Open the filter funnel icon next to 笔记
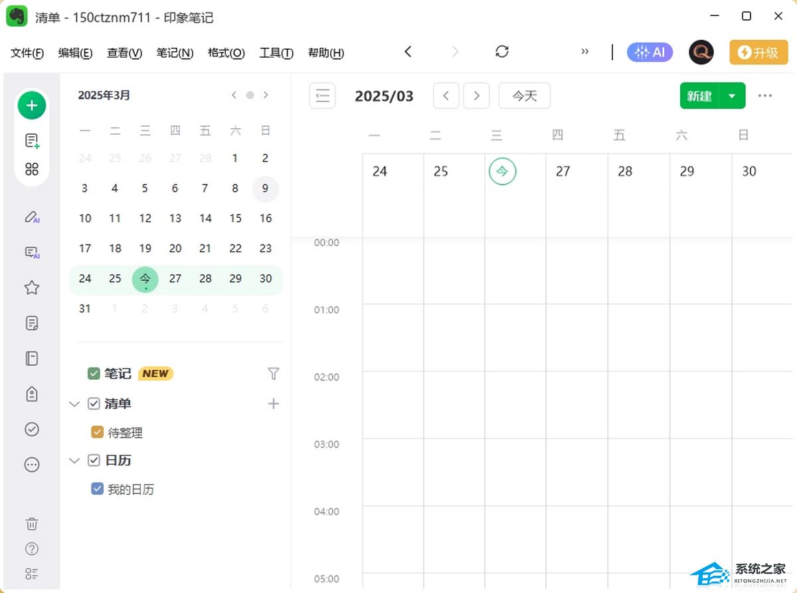 pos(274,374)
